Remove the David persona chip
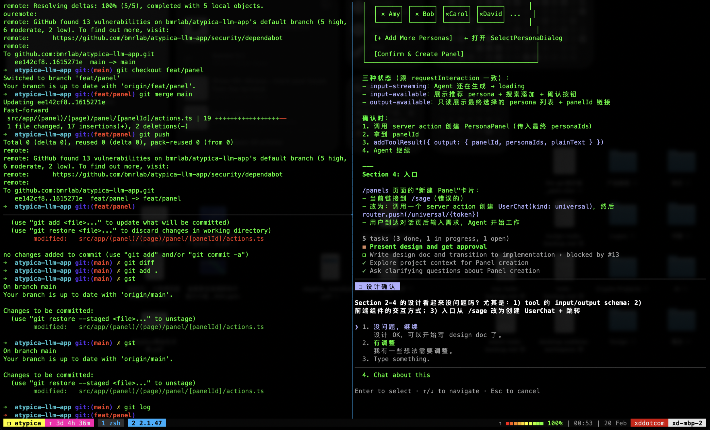This screenshot has height=430, width=710. (481, 14)
